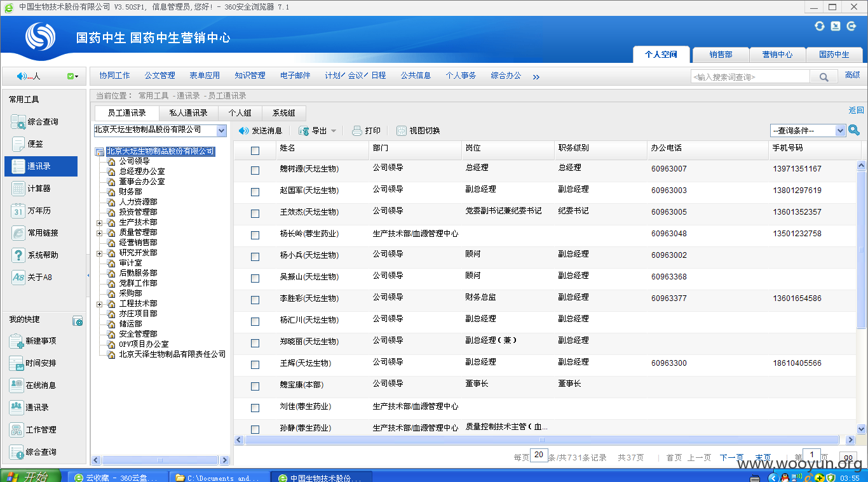Check the box for 赵国军(天坛生物)

[255, 192]
